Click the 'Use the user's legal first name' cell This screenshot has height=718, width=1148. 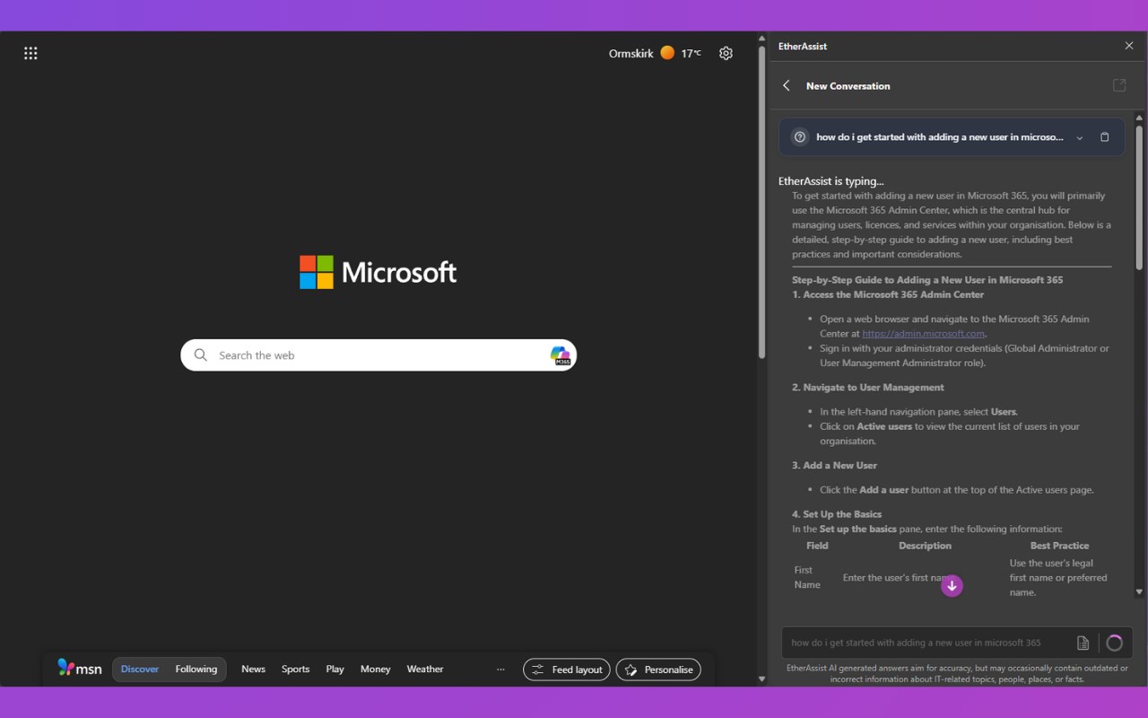(x=1058, y=578)
